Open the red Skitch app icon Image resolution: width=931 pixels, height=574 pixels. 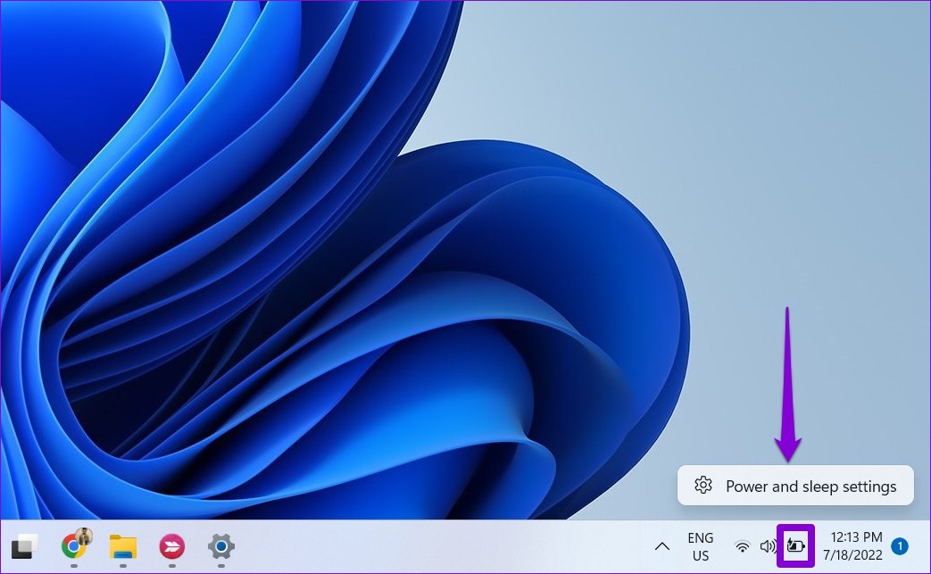coord(171,546)
